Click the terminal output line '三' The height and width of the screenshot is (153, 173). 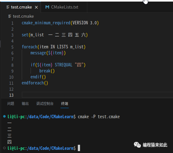click(x=9, y=136)
